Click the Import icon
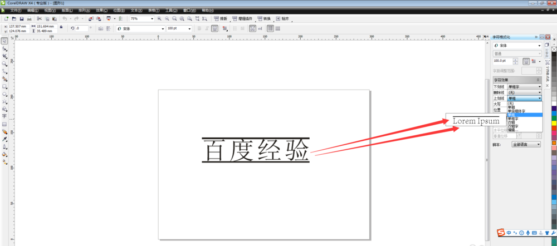The height and width of the screenshot is (246, 557). coord(91,18)
